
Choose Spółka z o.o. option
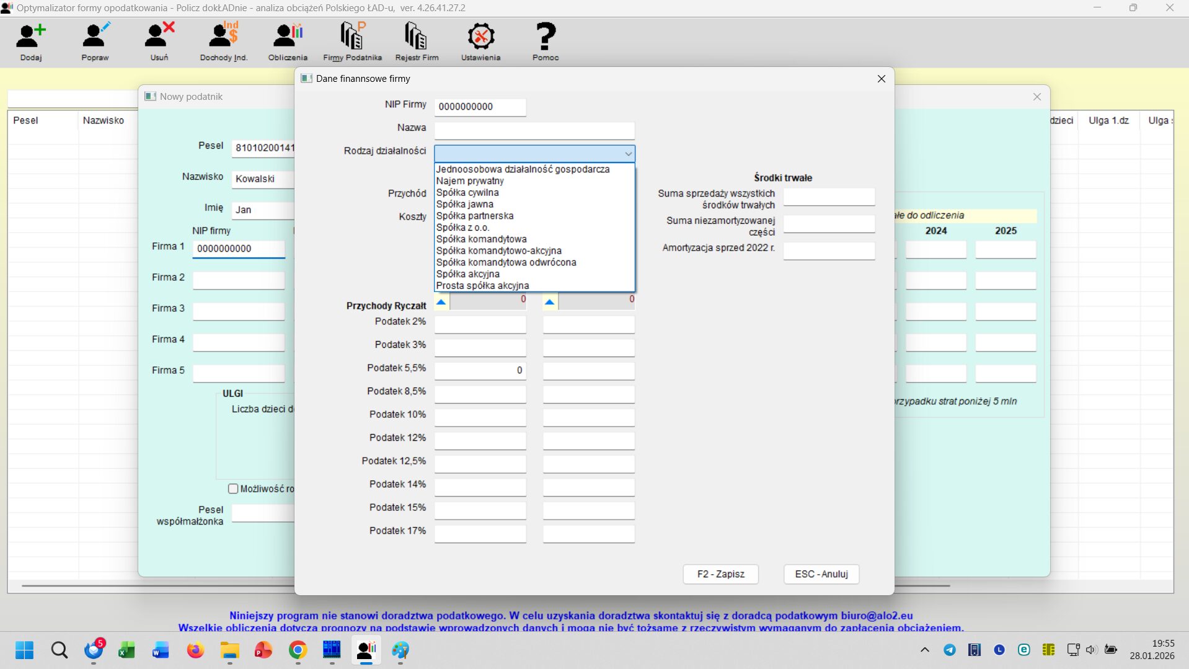462,228
